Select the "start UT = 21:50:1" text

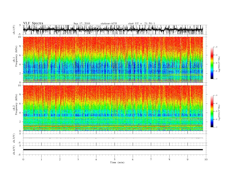[141, 23]
